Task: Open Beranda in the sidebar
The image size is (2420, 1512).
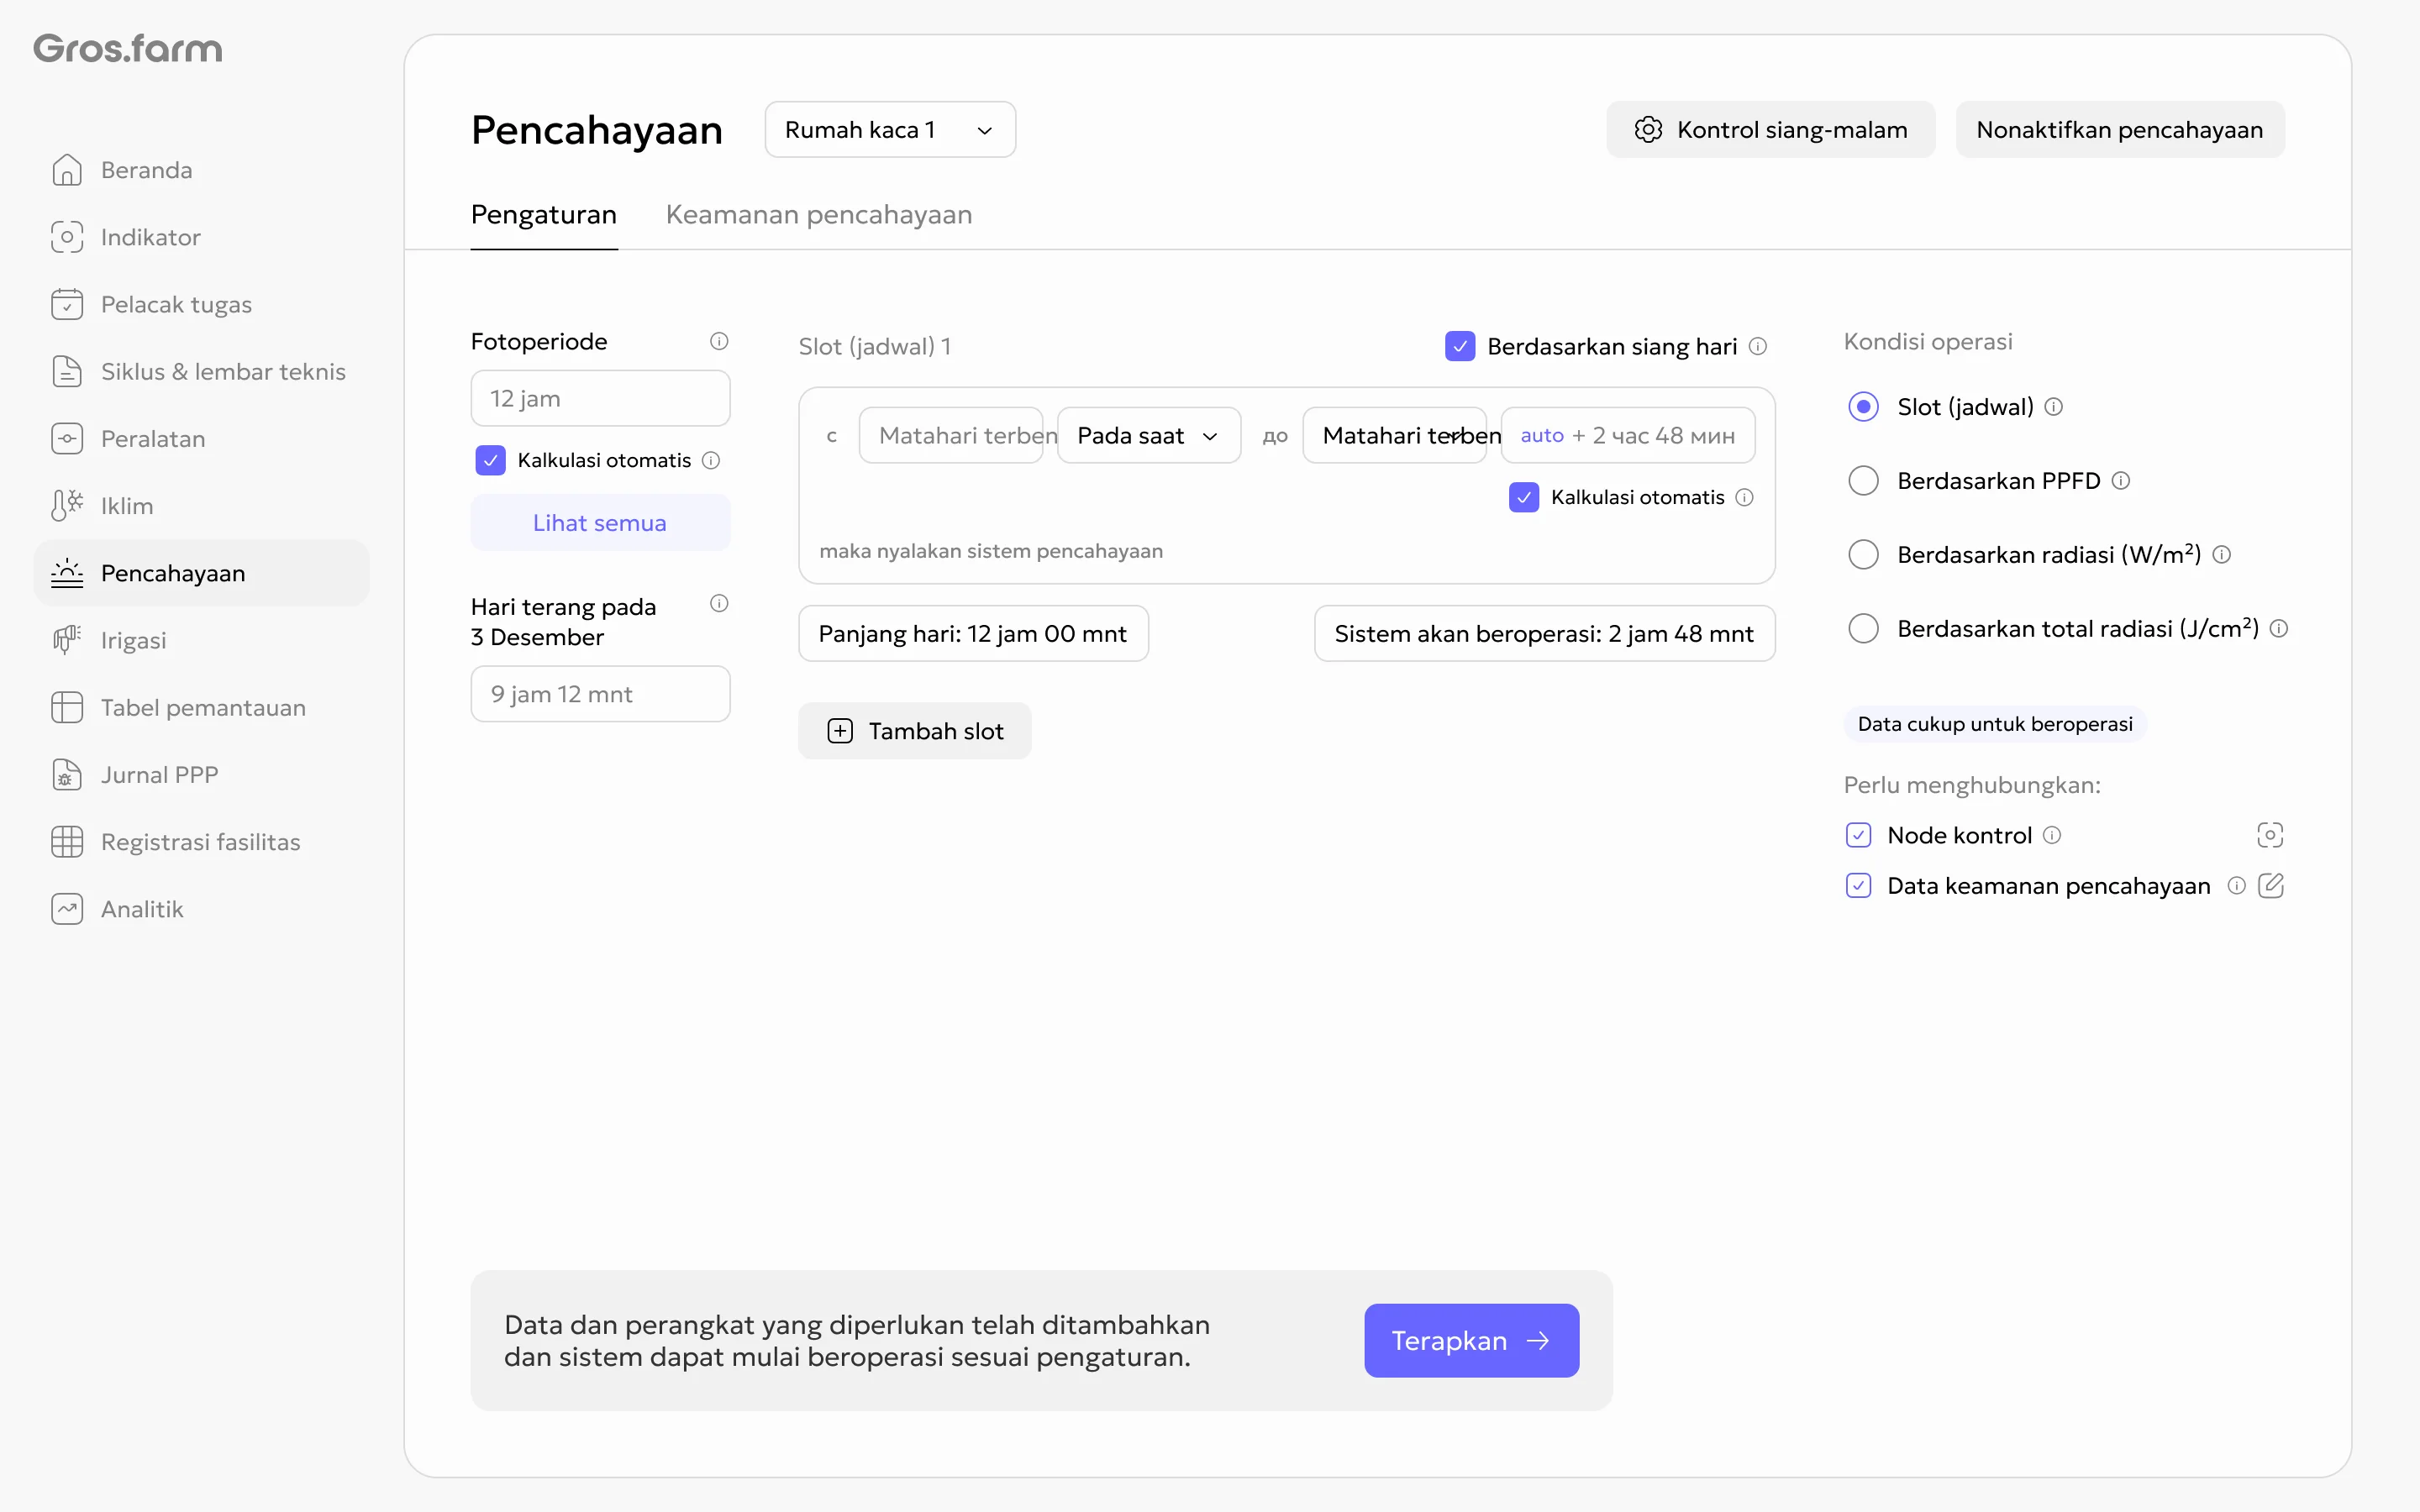Action: (202, 170)
